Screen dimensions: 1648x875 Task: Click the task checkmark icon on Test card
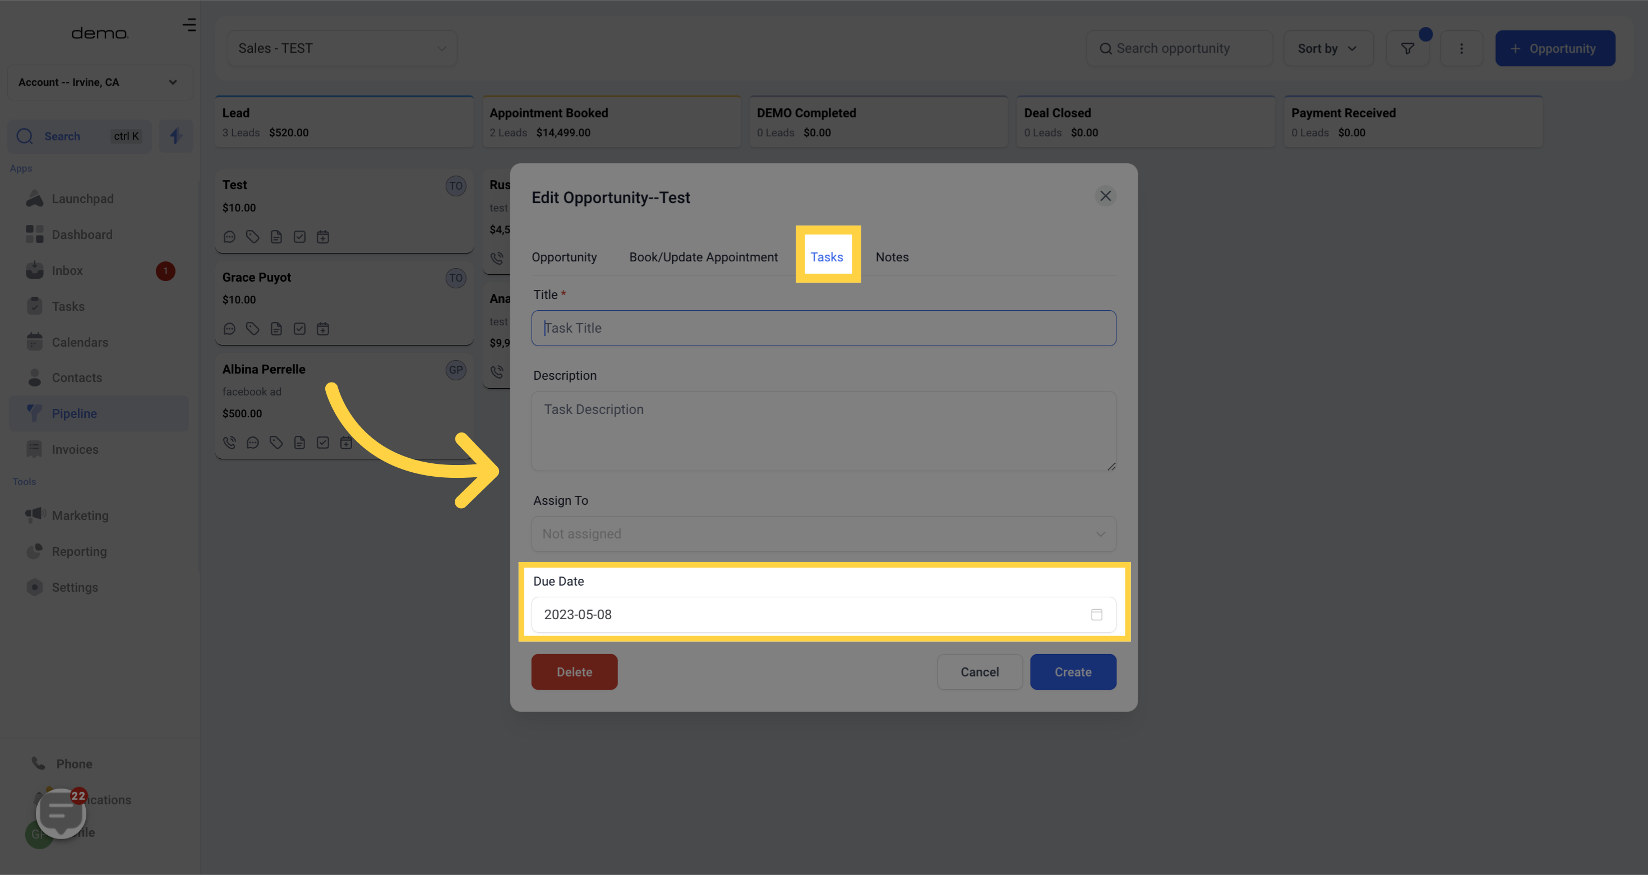point(299,237)
